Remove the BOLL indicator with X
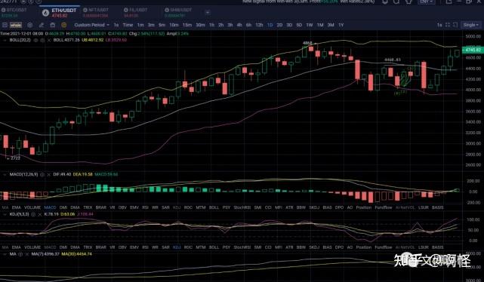484x282 pixels. click(x=49, y=41)
